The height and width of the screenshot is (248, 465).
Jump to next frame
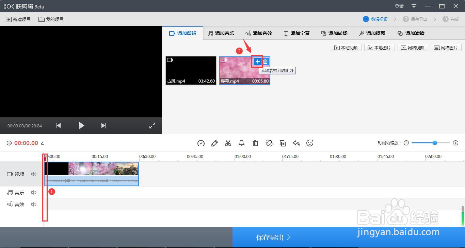click(x=103, y=126)
